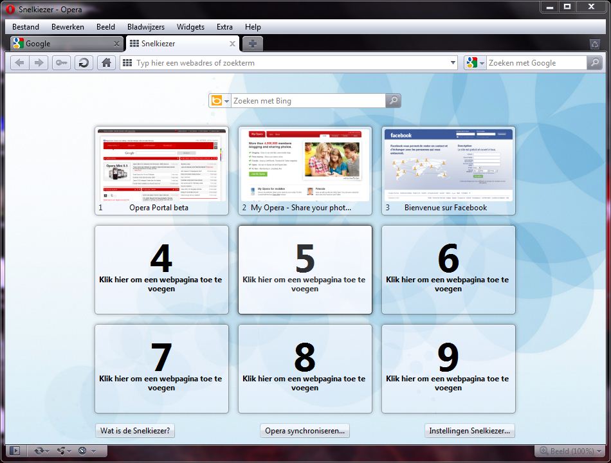This screenshot has height=463, width=611.
Task: Select the Snelkiezer tab
Action: pos(183,44)
